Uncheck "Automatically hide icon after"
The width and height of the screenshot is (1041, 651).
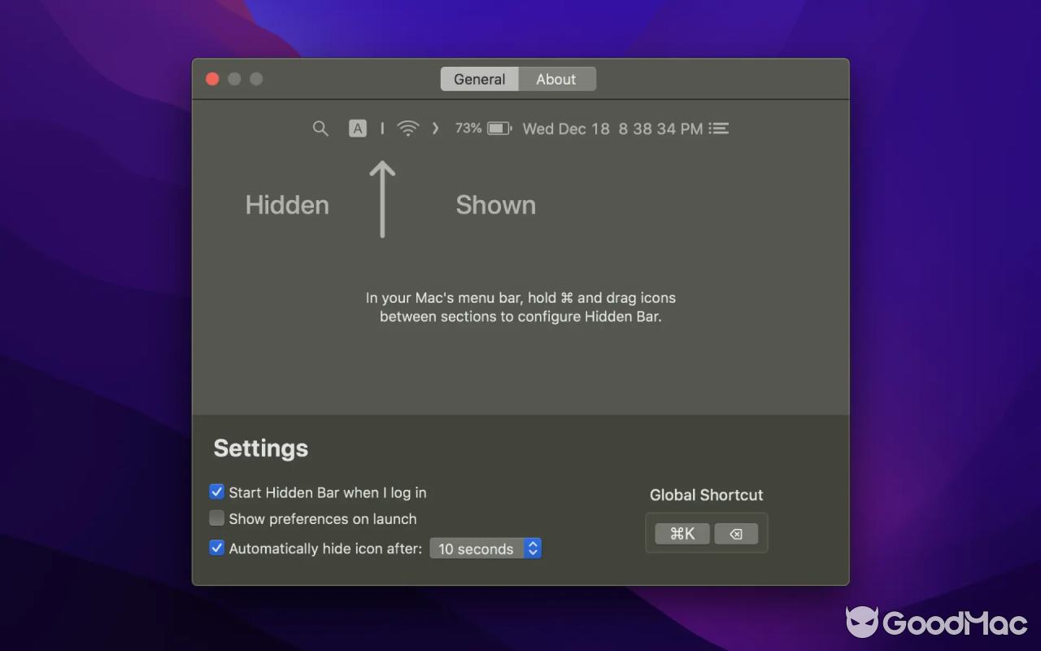click(216, 548)
